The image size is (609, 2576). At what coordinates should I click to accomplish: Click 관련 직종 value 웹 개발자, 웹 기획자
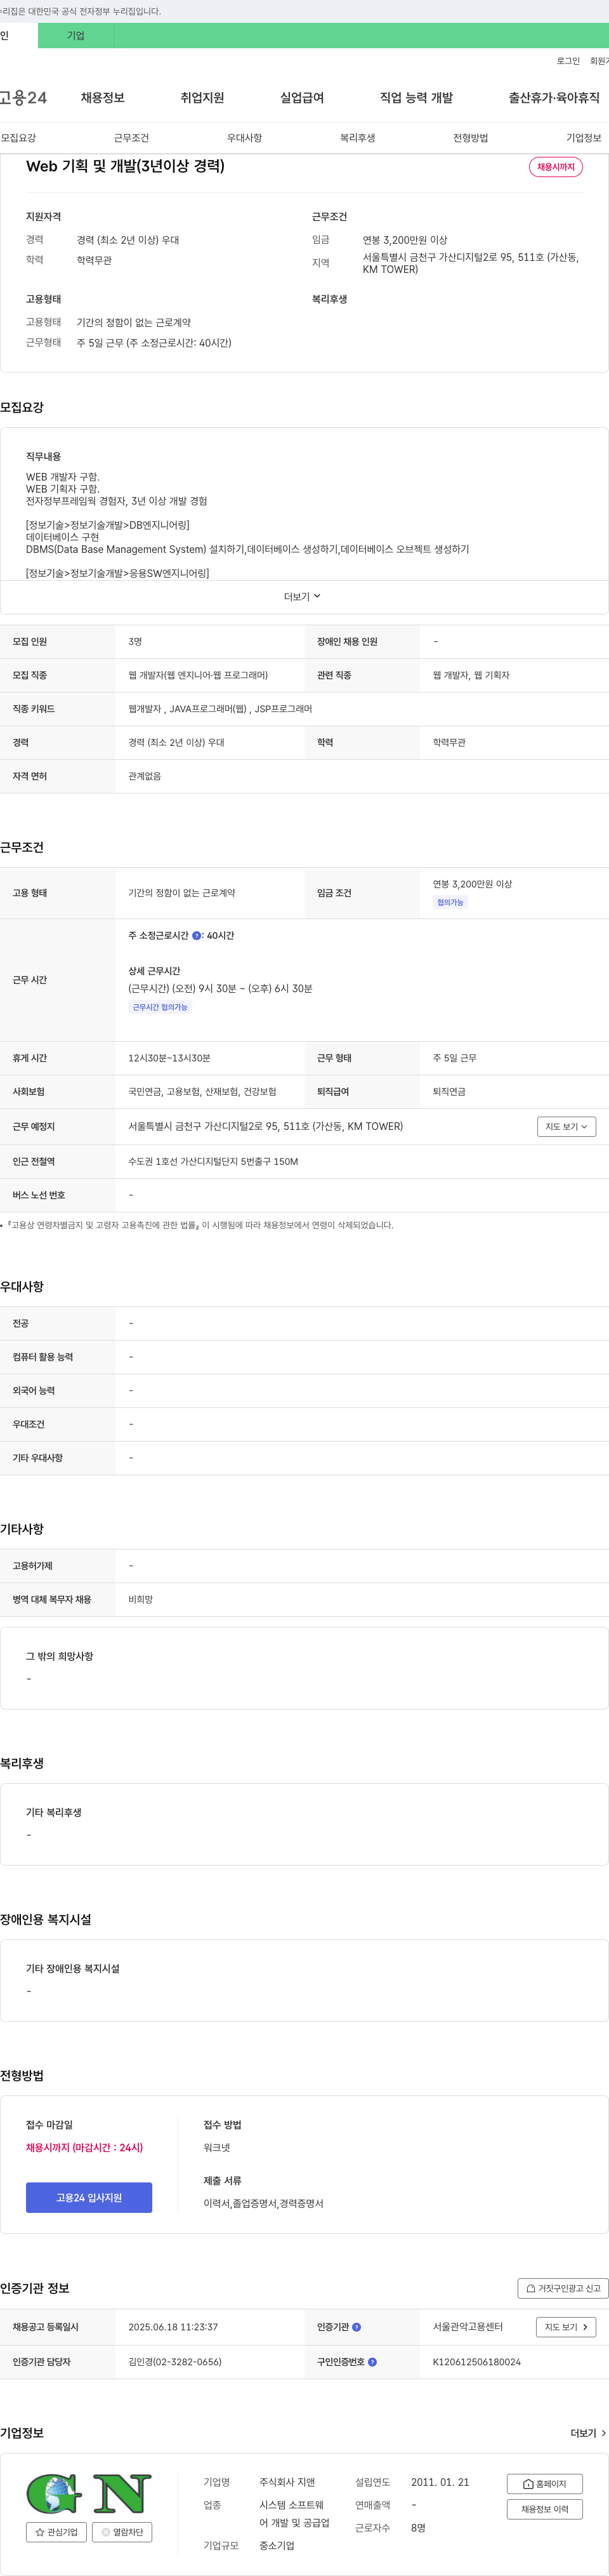[x=471, y=675]
